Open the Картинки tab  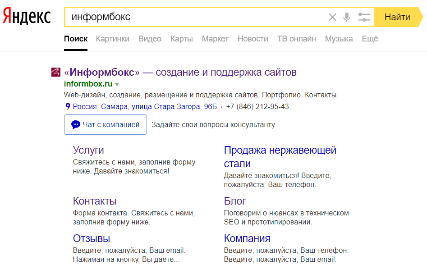click(x=112, y=39)
